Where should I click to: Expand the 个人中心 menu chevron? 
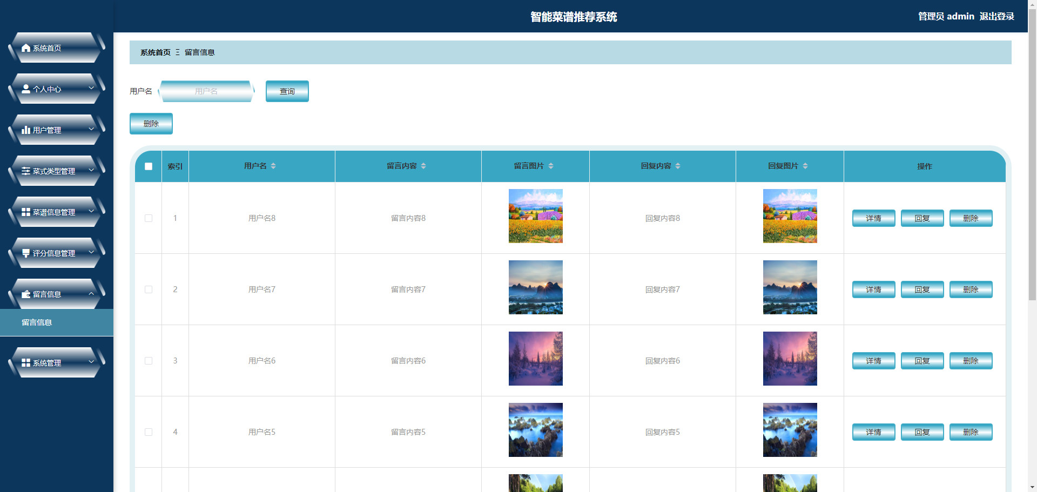pyautogui.click(x=91, y=88)
